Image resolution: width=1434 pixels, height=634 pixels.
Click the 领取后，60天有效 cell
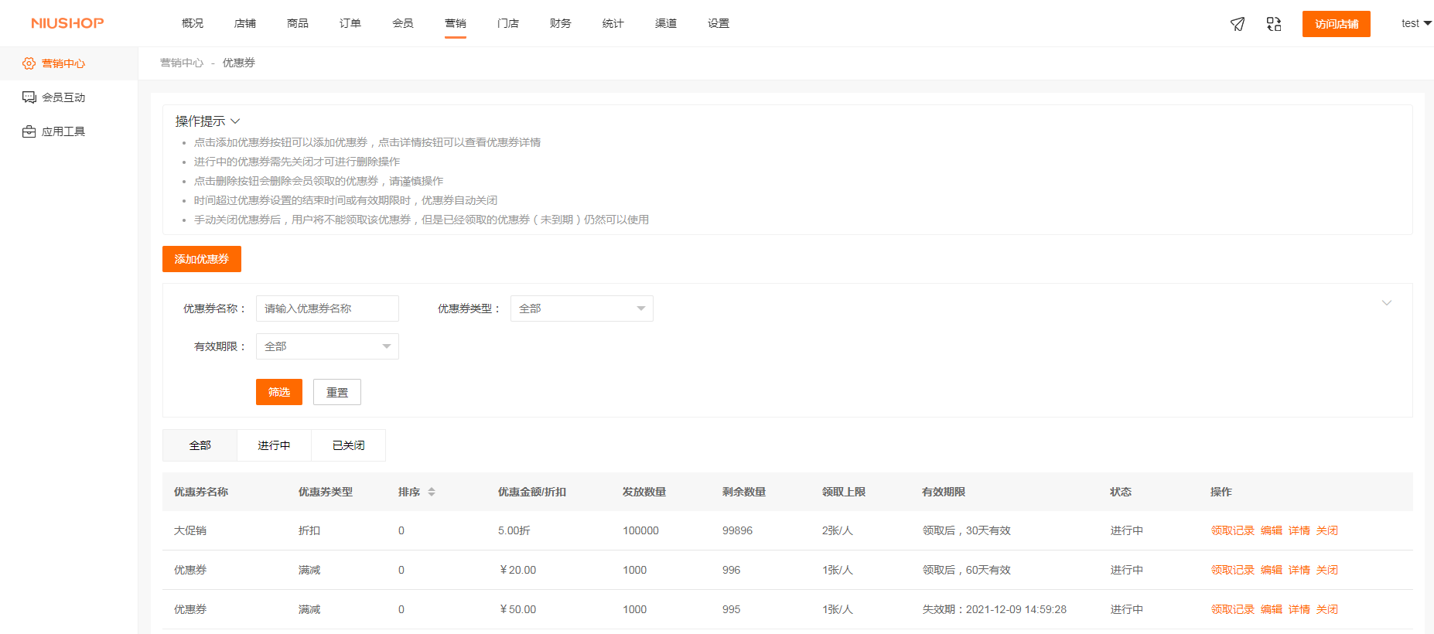(967, 570)
